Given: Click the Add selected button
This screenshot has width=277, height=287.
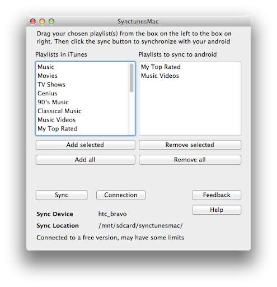Looking at the screenshot, I should 85,145.
